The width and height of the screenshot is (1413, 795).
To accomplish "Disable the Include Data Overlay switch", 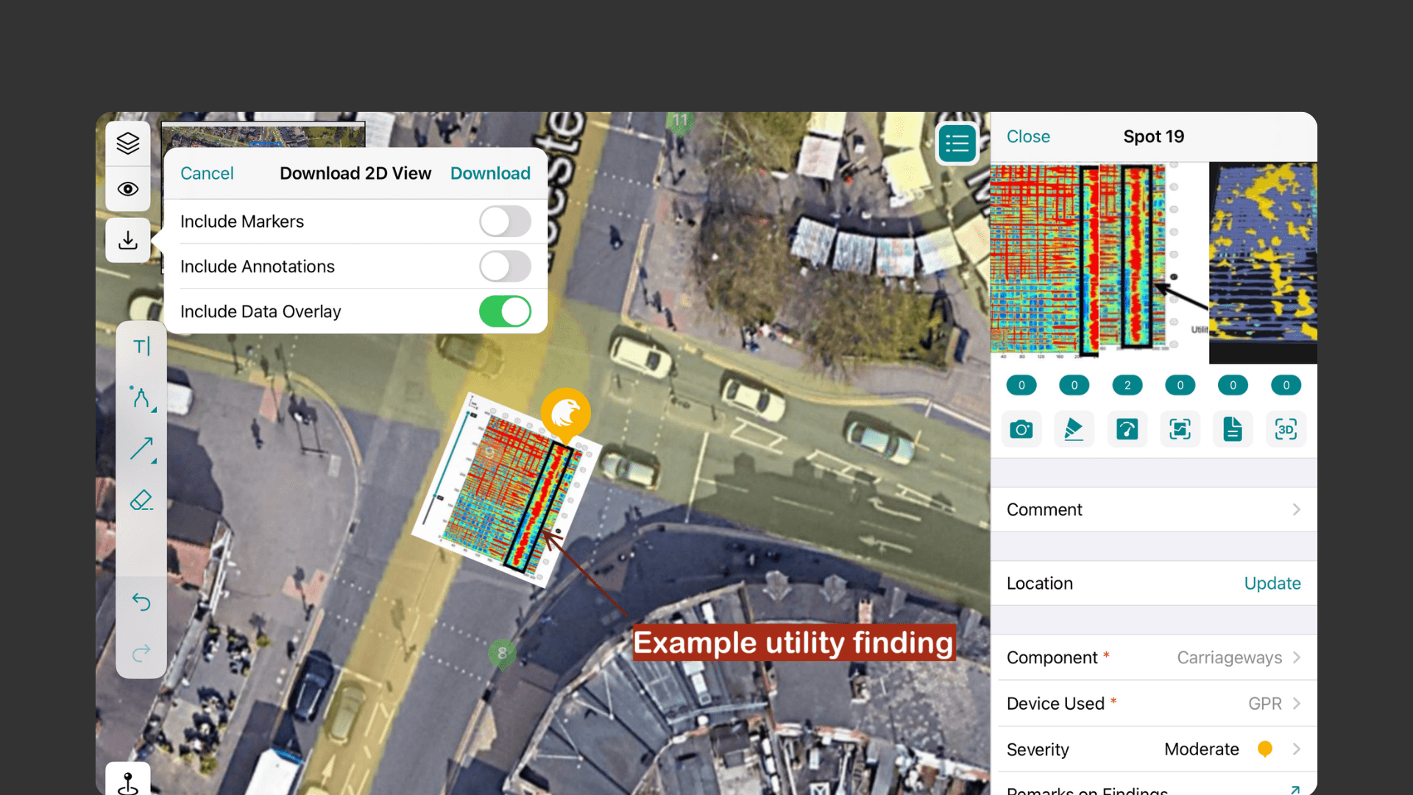I will tap(505, 311).
